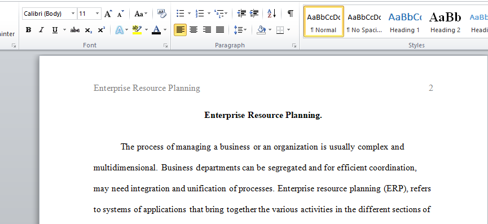Open Change Case dropdown arrow

pyautogui.click(x=146, y=14)
